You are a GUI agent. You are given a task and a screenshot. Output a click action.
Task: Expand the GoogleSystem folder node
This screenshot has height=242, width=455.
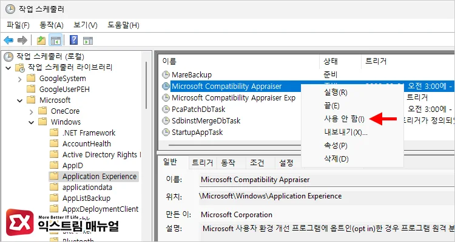click(x=20, y=79)
